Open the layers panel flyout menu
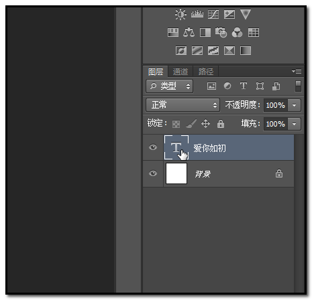The width and height of the screenshot is (312, 300). 297,71
